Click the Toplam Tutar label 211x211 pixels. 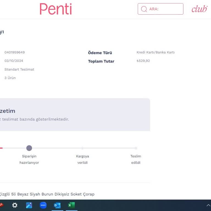point(101,61)
